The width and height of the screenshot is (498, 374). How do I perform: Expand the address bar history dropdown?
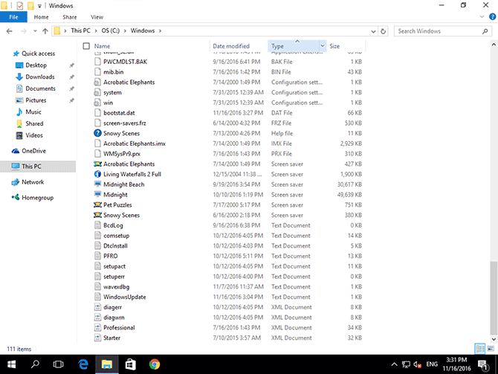coord(373,31)
